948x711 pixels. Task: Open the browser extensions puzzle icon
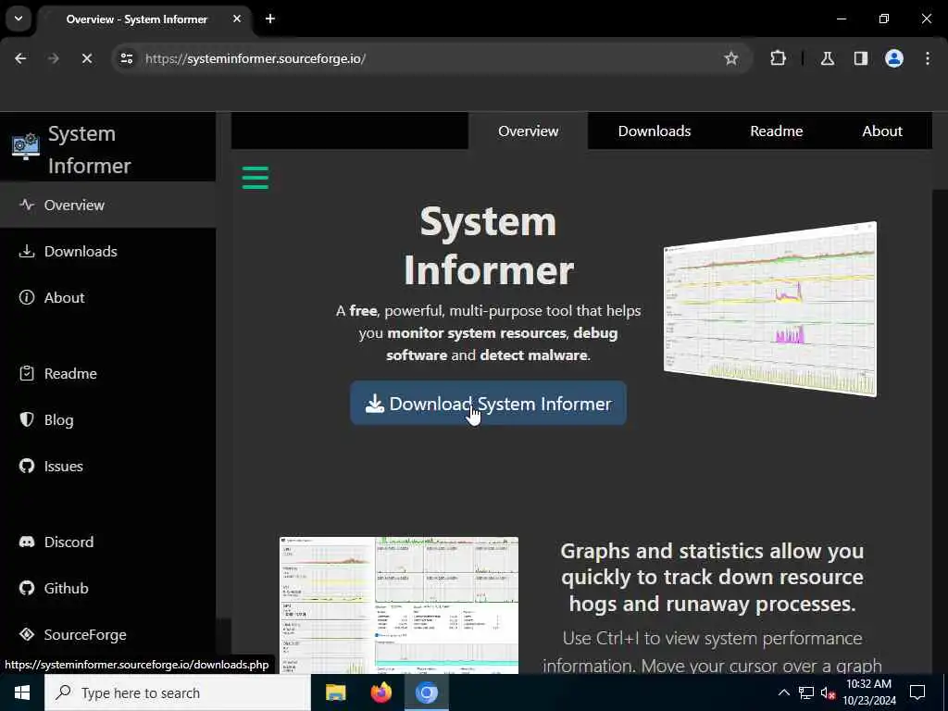(x=778, y=58)
